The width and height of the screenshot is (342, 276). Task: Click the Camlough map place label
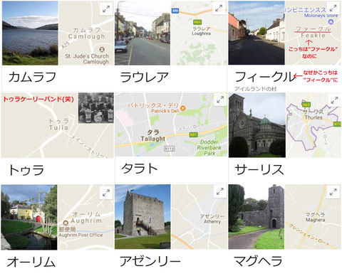(x=86, y=33)
